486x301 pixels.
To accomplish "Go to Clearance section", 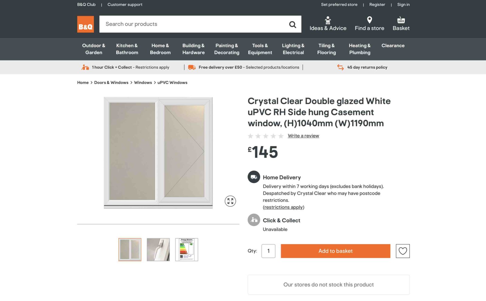I will coord(393,46).
